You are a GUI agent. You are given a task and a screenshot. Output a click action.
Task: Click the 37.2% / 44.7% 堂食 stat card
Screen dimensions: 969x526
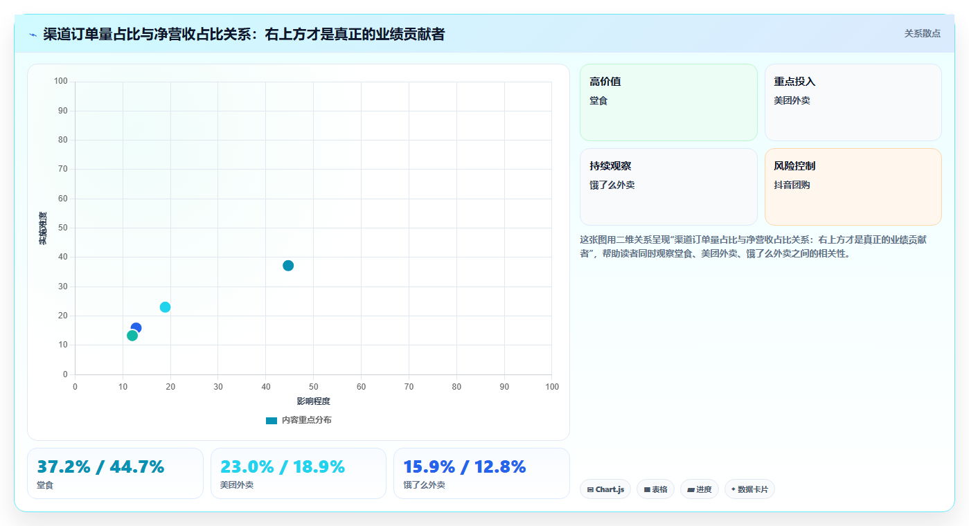click(115, 473)
